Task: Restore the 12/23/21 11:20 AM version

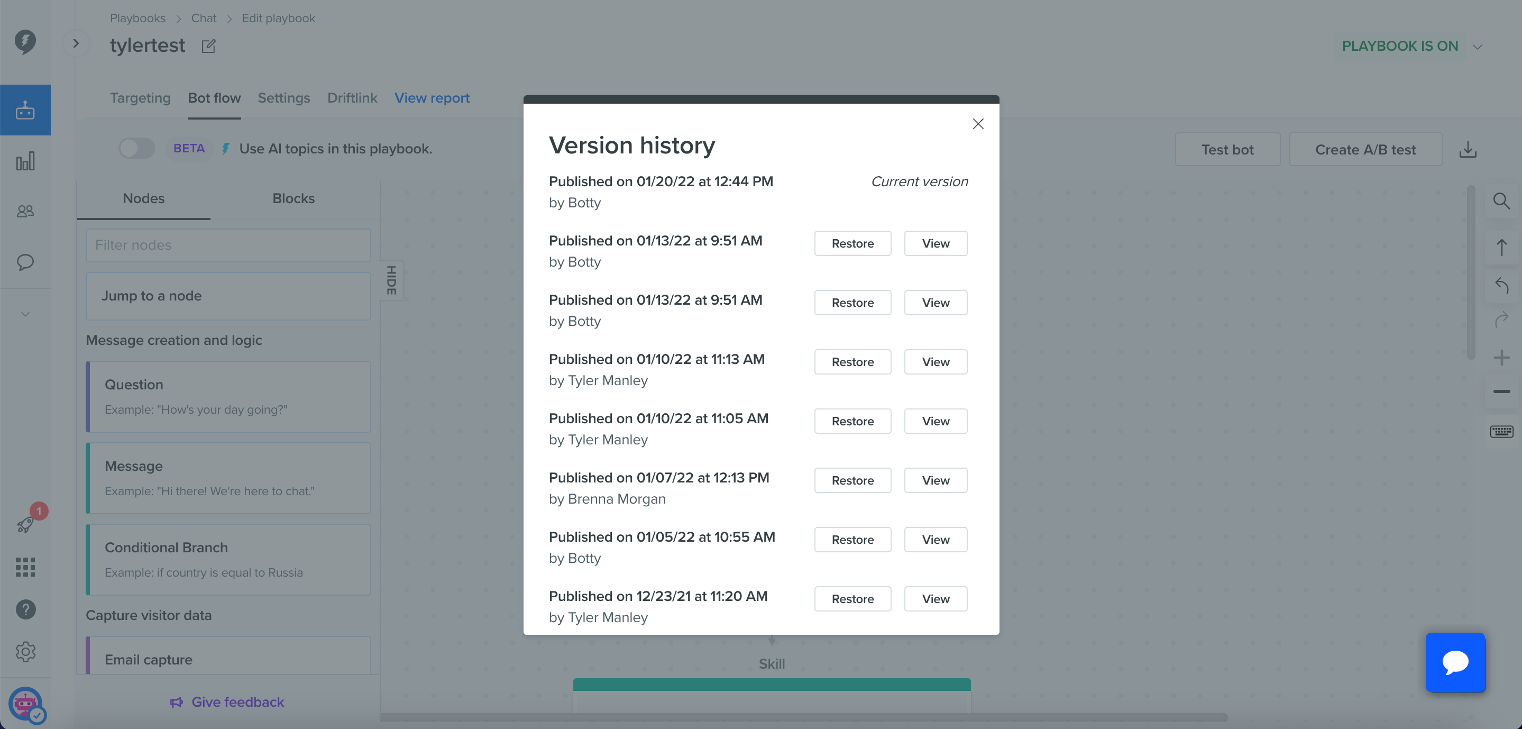Action: coord(852,599)
